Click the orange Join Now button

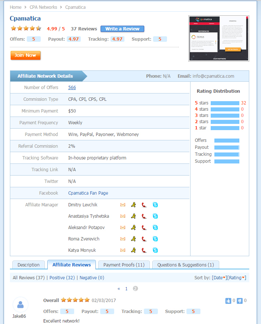click(x=25, y=55)
